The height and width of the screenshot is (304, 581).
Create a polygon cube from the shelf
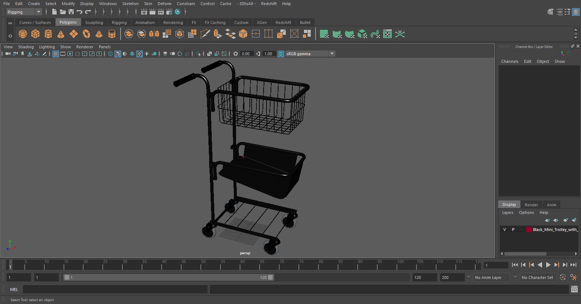click(36, 34)
